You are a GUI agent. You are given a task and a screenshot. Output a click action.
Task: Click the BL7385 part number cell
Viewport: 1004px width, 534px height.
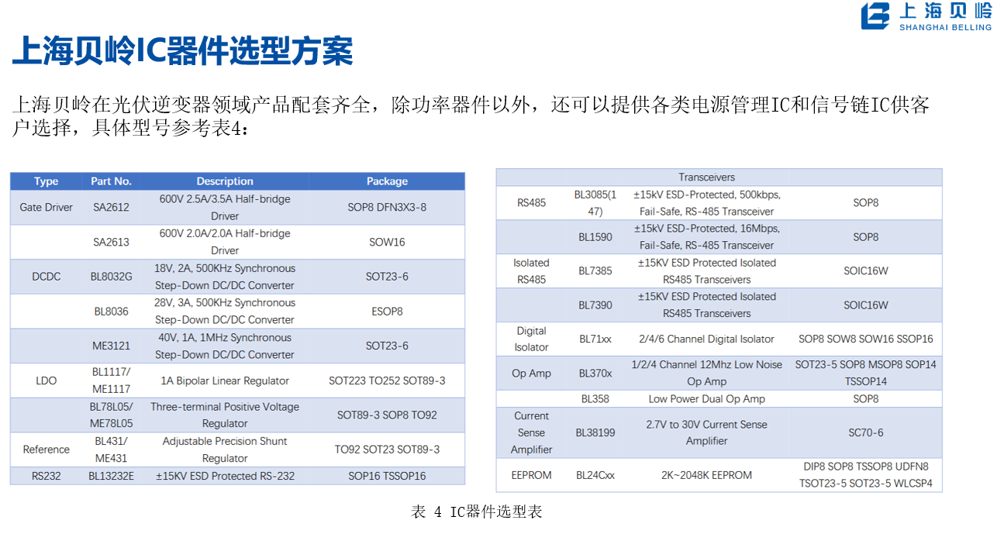pyautogui.click(x=595, y=271)
